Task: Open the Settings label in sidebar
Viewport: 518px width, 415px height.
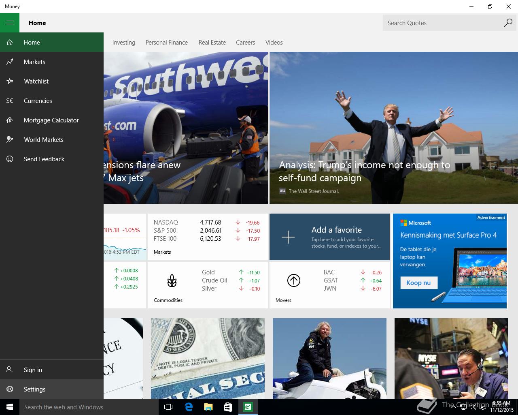Action: [x=35, y=389]
